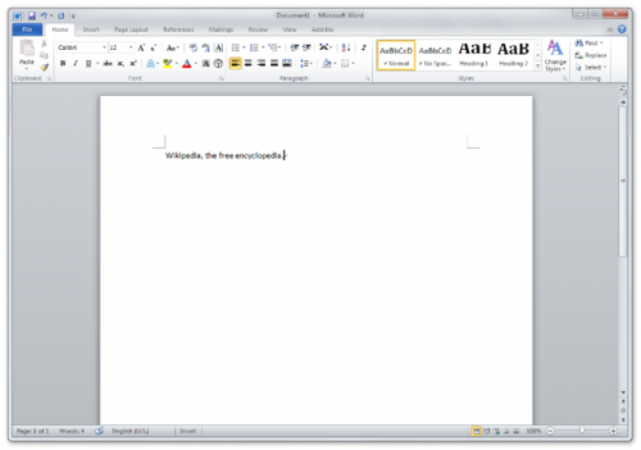Expand the Bullets list dropdown arrow
Viewport: 641px width, 450px height.
[x=243, y=48]
